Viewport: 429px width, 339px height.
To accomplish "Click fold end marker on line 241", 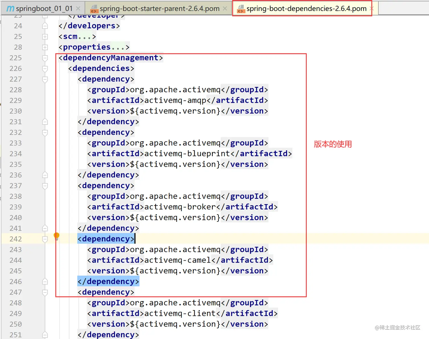I will [45, 228].
